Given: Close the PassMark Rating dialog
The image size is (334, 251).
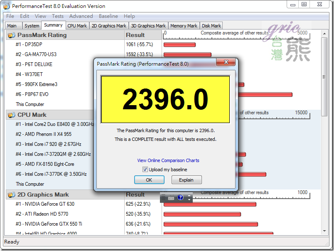Looking at the screenshot, I should tap(226, 62).
